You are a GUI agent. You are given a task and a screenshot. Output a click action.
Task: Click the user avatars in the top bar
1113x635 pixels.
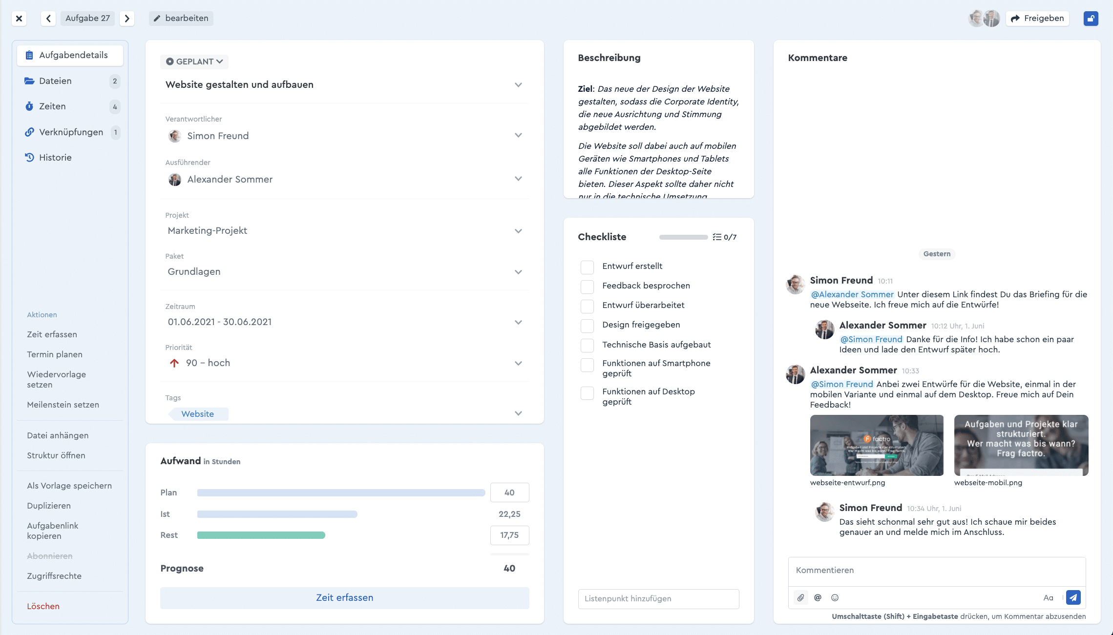[x=984, y=19]
